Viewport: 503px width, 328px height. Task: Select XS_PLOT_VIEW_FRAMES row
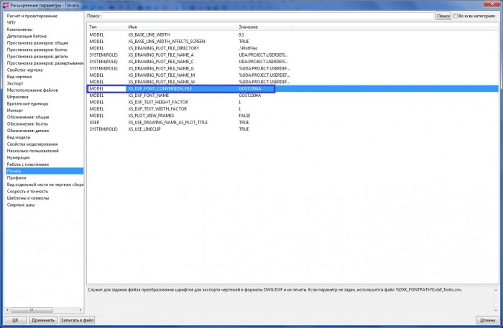292,116
